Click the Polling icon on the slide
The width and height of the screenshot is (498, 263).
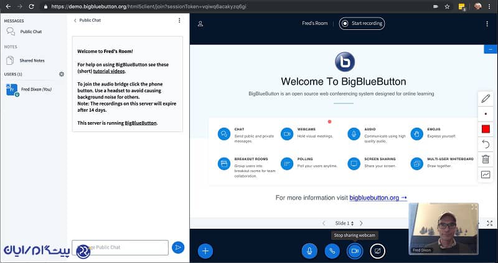pos(287,164)
